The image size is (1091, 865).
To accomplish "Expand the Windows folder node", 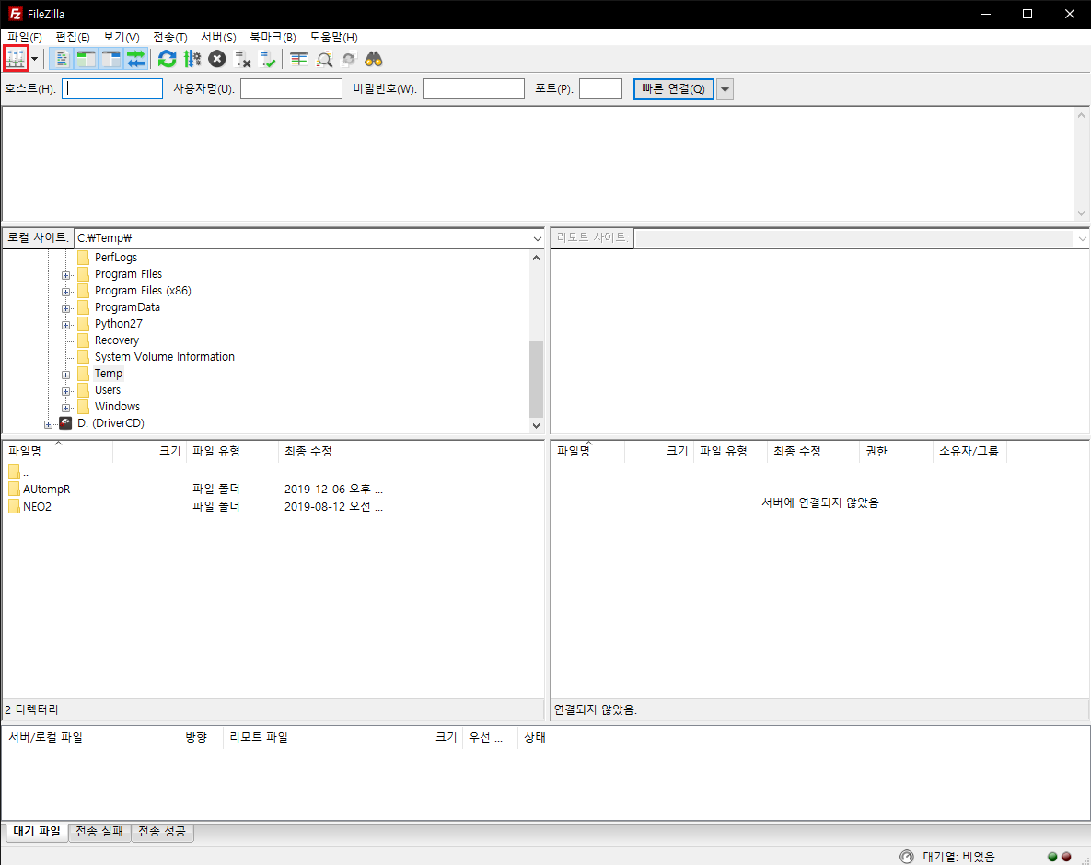I will tap(65, 408).
